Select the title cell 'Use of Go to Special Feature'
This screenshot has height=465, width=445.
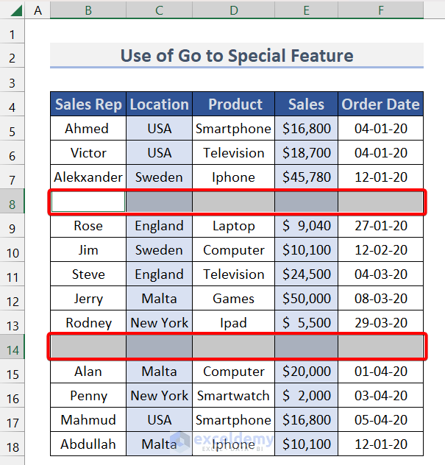click(236, 56)
